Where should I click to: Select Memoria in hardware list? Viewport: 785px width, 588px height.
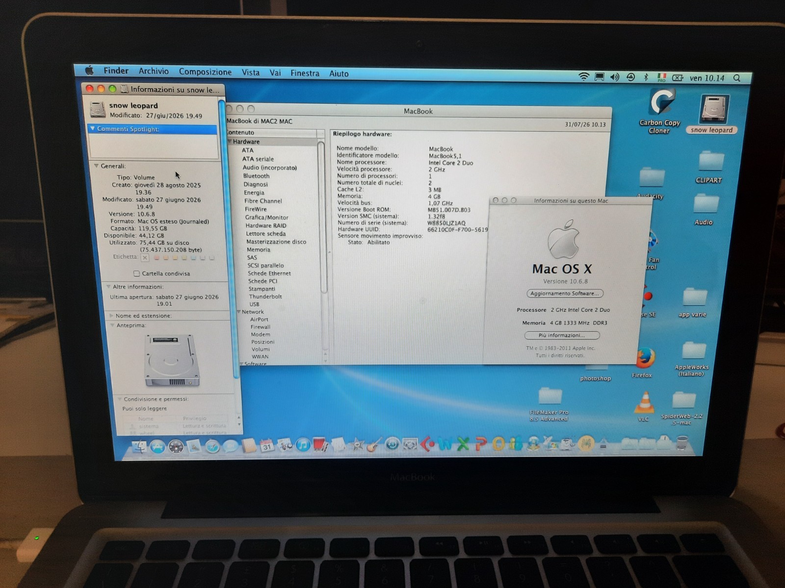[259, 249]
